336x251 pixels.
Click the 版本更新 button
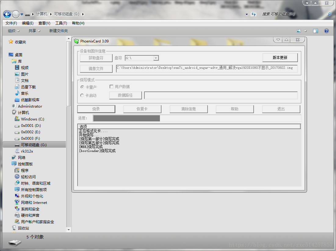[x=280, y=57]
